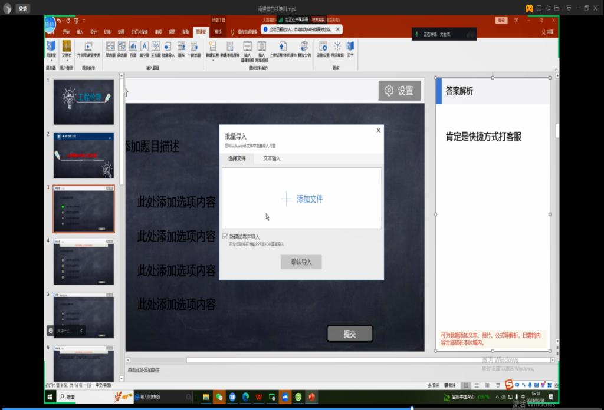The image size is (604, 410).
Task: Open 批量导入 batch import in ribbon
Action: click(x=168, y=49)
